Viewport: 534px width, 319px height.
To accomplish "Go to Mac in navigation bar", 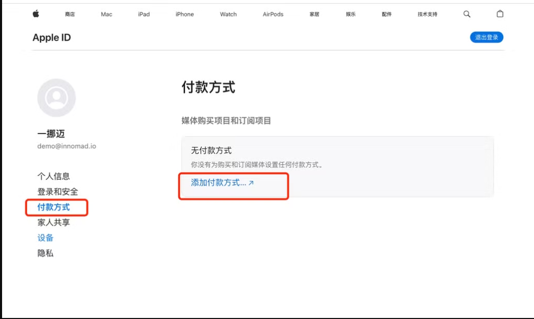I will (106, 15).
